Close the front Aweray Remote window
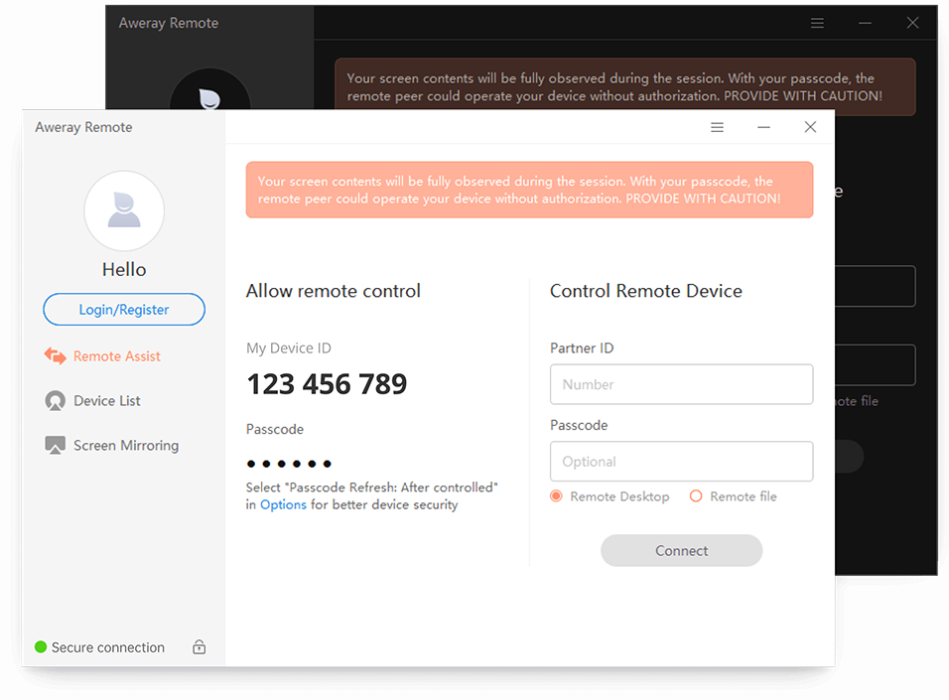Viewport: 949px width, 700px height. pyautogui.click(x=810, y=126)
